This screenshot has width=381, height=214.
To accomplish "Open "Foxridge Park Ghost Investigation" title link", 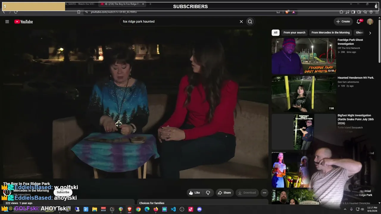I will click(350, 42).
